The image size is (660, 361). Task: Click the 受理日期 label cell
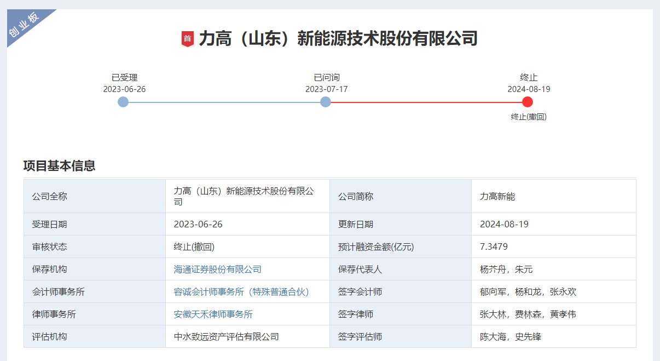tap(95, 225)
